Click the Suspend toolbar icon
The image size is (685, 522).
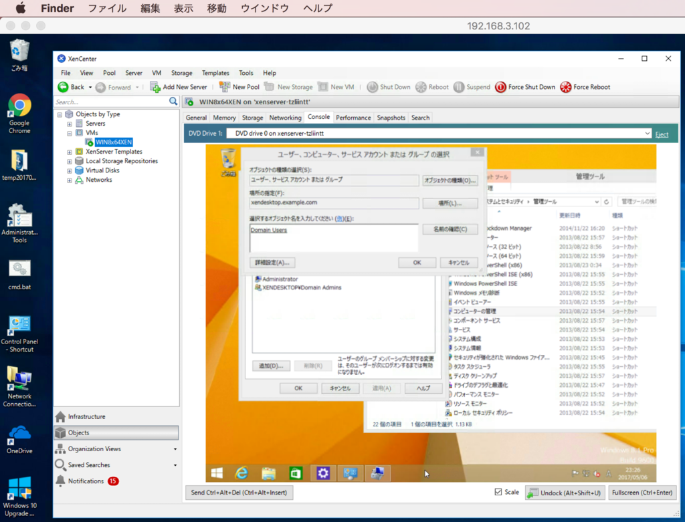pyautogui.click(x=459, y=87)
